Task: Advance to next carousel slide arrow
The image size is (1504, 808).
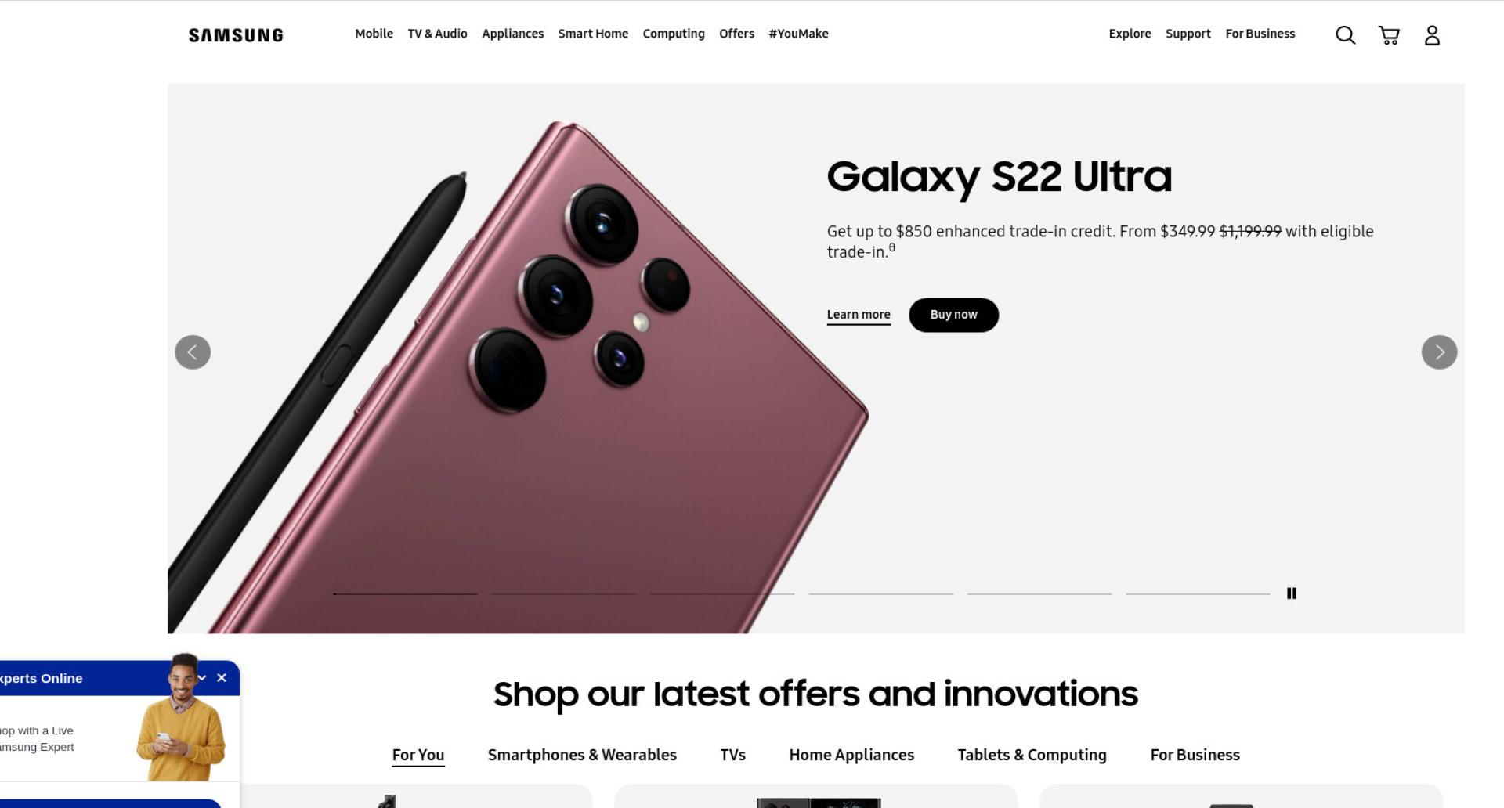Action: point(1439,352)
